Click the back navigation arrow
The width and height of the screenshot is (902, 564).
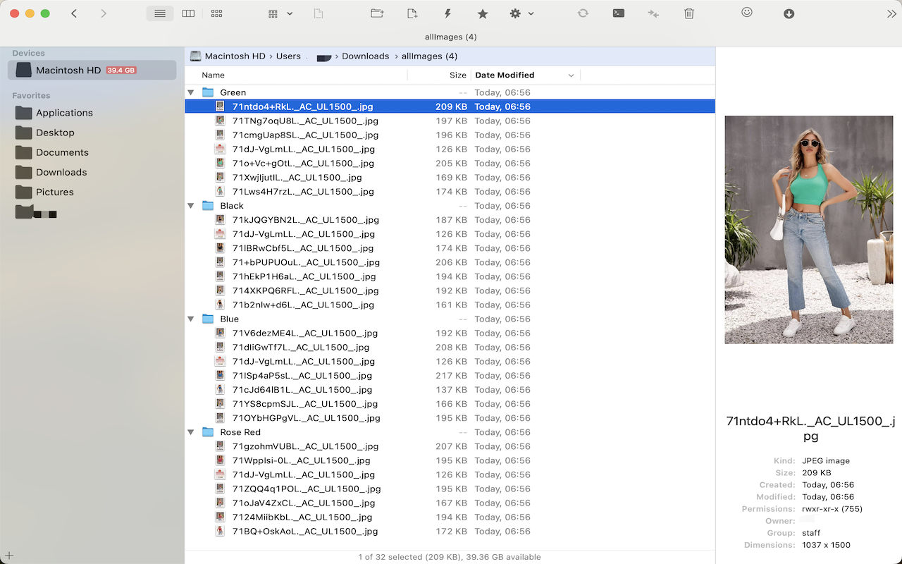(74, 13)
